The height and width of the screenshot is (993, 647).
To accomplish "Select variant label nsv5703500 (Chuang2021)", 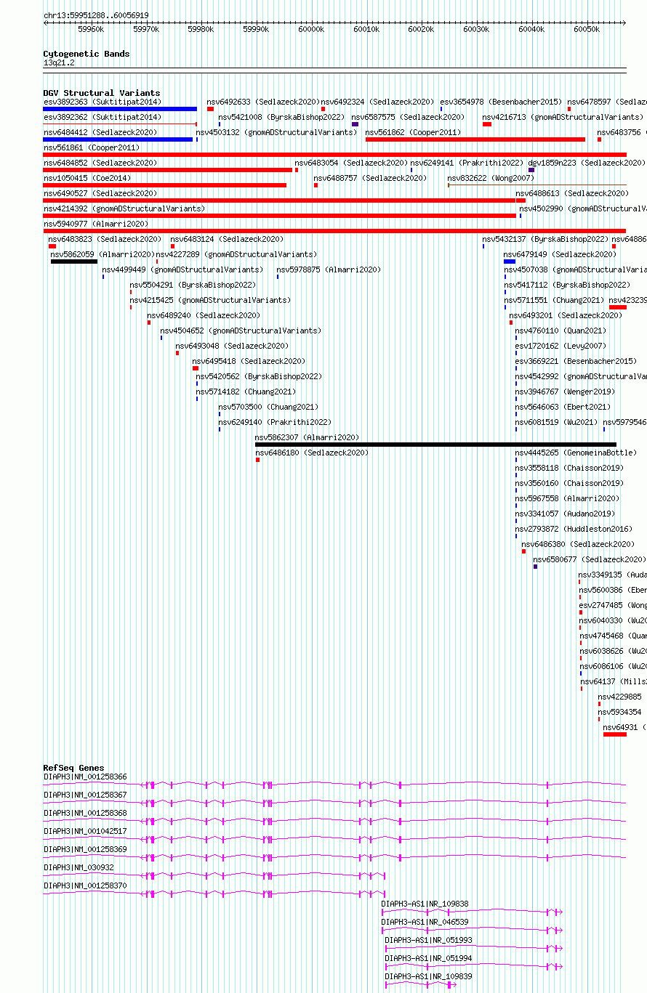I will [x=269, y=407].
